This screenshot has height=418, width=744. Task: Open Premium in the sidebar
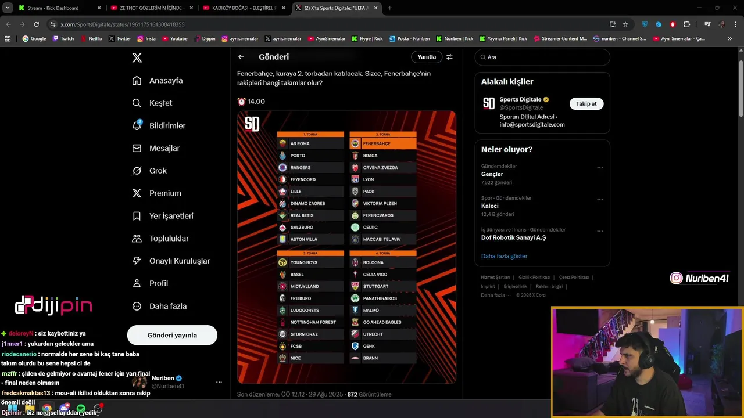(x=156, y=193)
